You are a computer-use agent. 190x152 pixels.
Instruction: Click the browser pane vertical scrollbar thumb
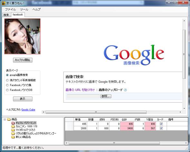tap(184, 54)
